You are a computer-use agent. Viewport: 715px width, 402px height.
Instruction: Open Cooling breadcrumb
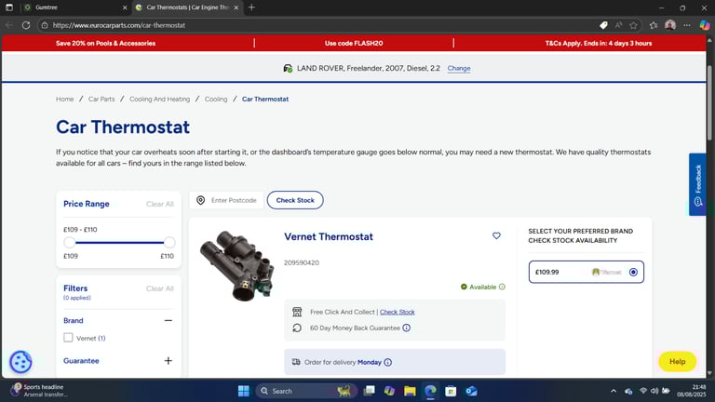pyautogui.click(x=216, y=99)
